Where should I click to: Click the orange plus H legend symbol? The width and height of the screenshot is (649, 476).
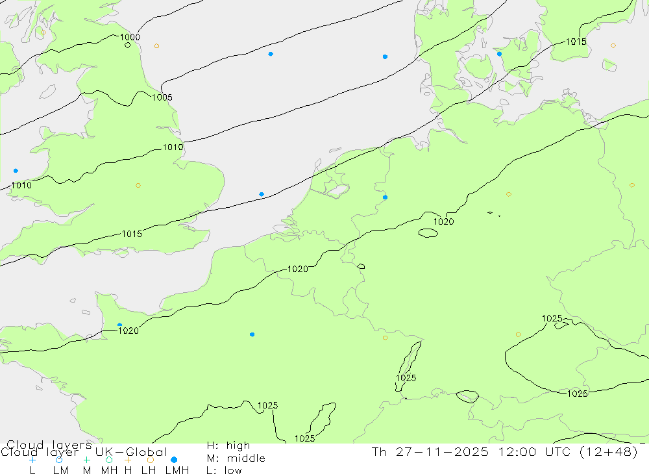128,460
